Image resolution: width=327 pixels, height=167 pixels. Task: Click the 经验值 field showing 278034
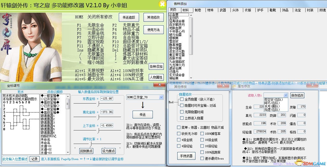[x=260, y=132]
